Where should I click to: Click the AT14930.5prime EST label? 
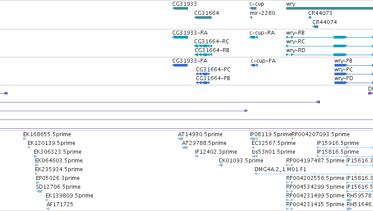(x=200, y=134)
